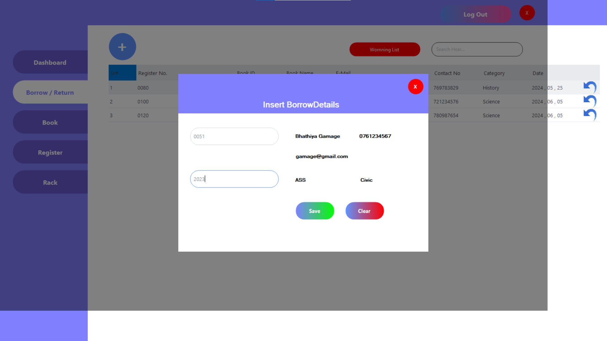
Task: Click the blue plus add-borrow button
Action: pos(122,47)
